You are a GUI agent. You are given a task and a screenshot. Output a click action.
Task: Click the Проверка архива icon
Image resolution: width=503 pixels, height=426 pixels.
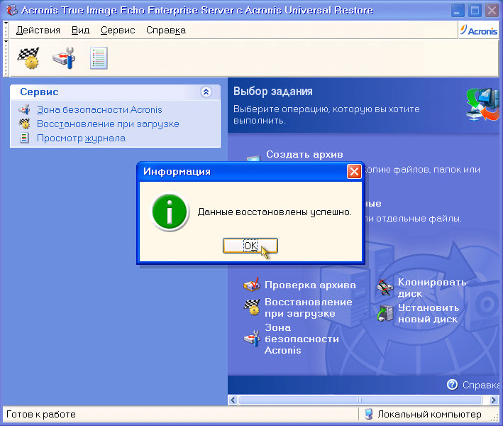[x=252, y=285]
